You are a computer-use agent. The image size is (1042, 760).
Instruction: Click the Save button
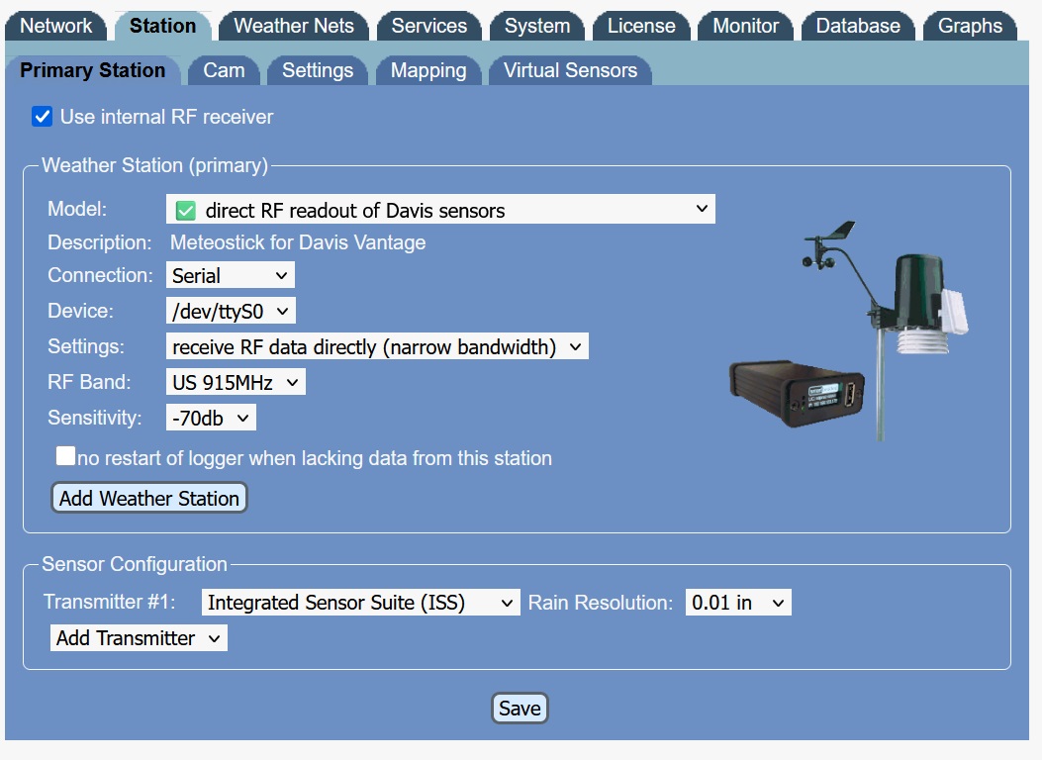(520, 709)
